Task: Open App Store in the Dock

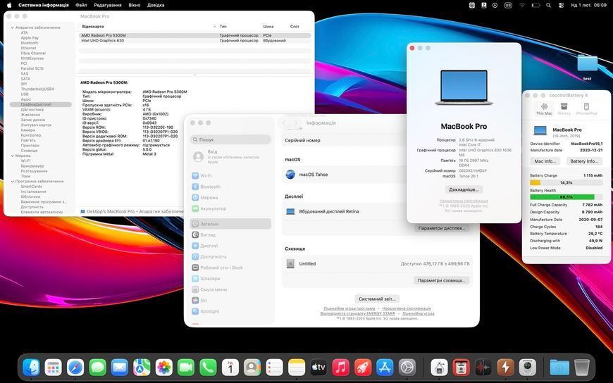Action: point(385,368)
